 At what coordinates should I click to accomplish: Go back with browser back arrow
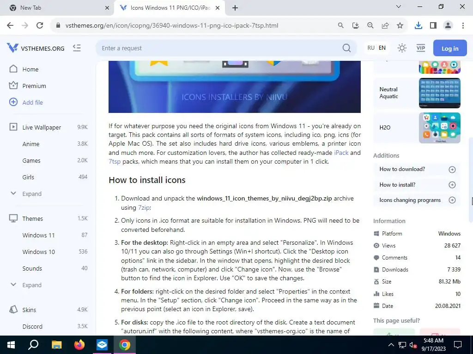[x=10, y=25]
